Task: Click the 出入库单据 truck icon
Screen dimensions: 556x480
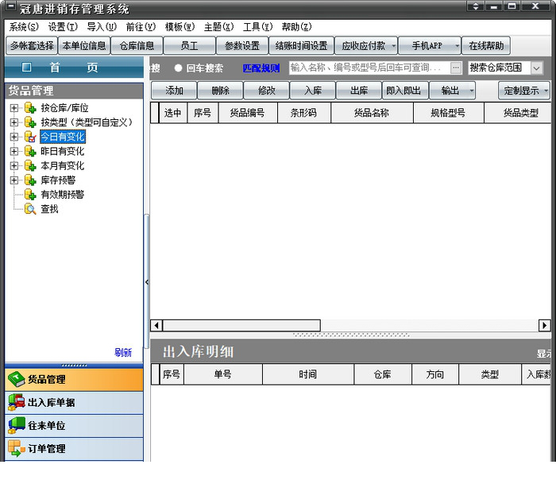Action: click(x=17, y=402)
